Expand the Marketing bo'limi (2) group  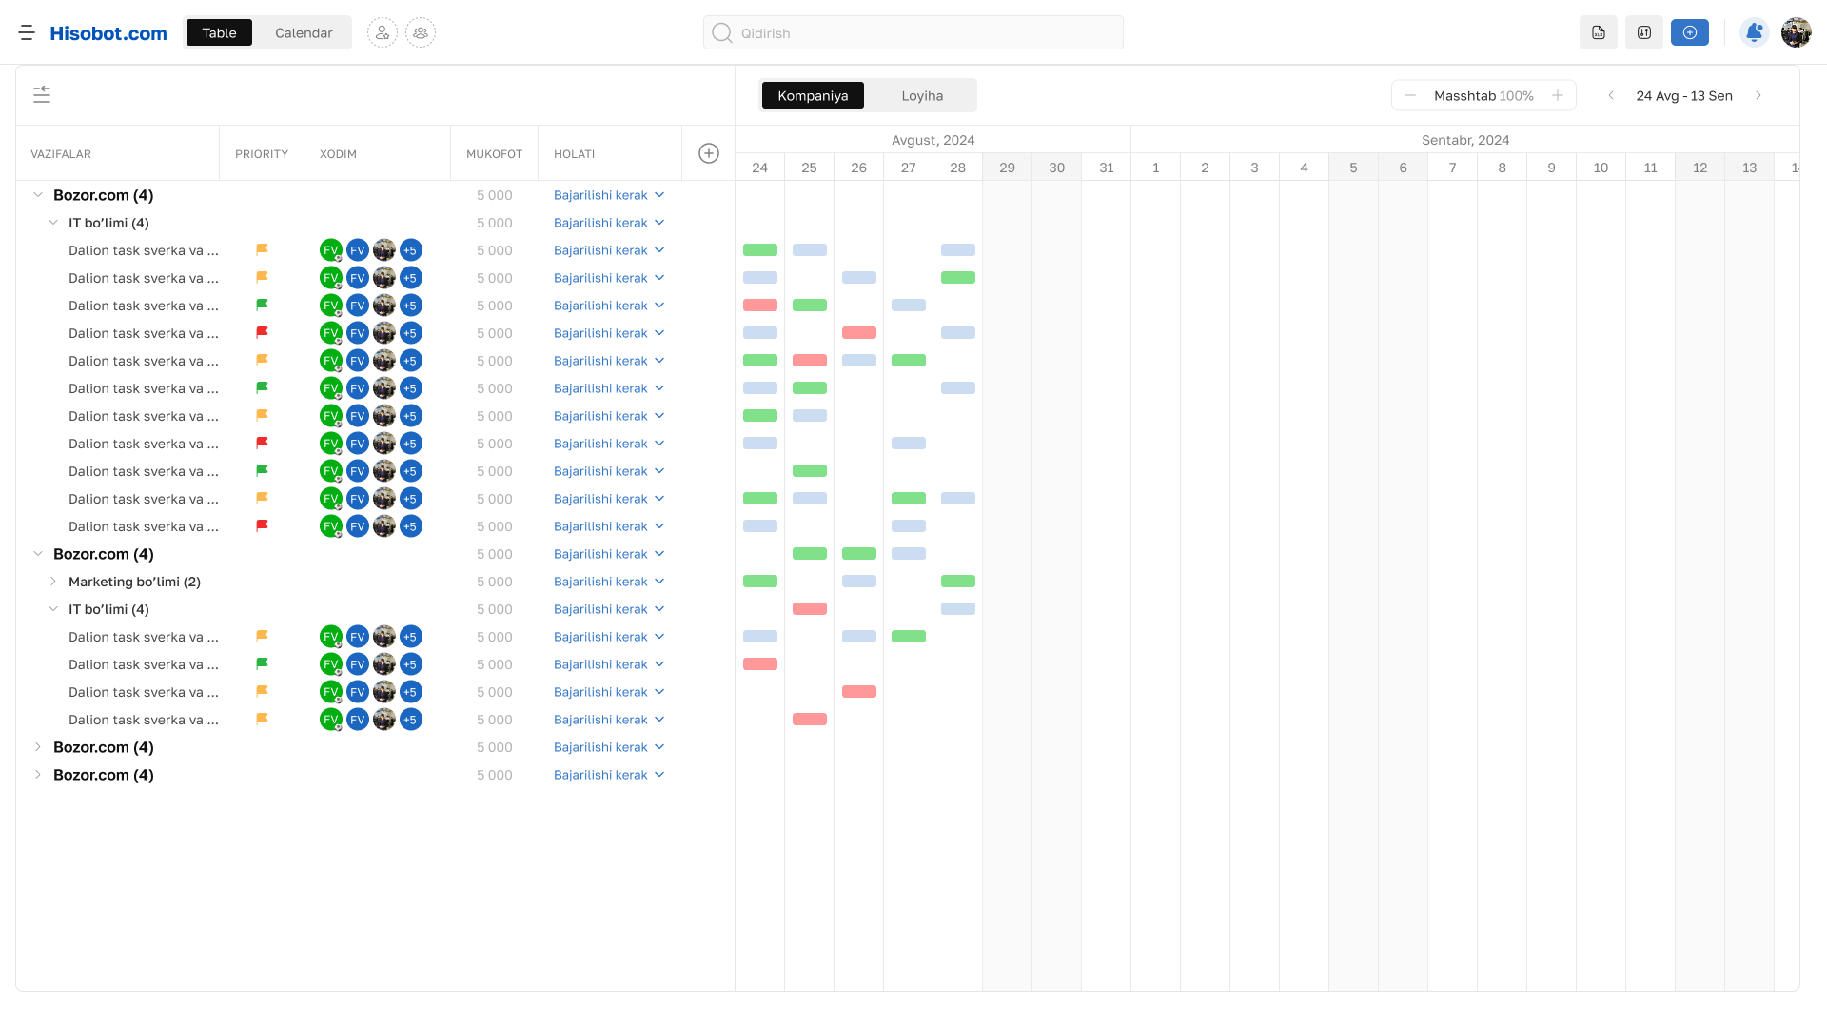(x=53, y=582)
